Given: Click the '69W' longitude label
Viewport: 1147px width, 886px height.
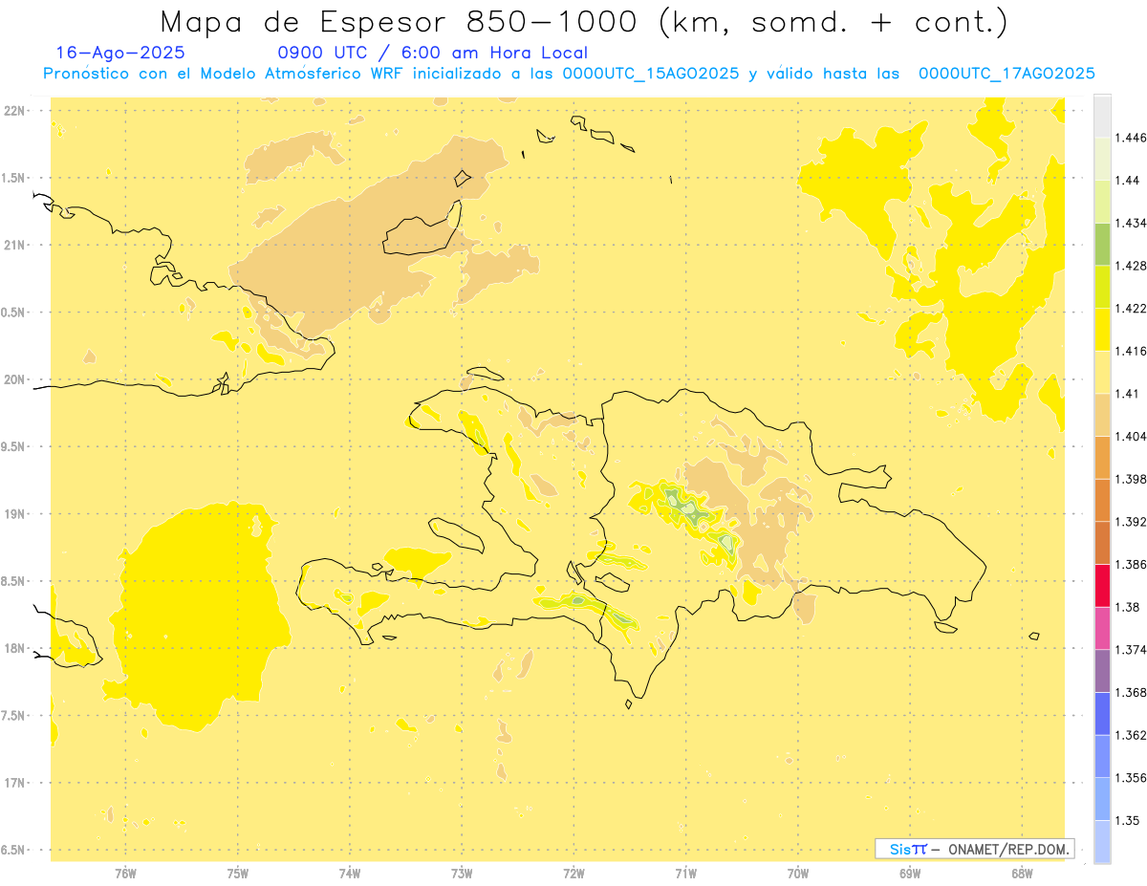Looking at the screenshot, I should [x=910, y=873].
